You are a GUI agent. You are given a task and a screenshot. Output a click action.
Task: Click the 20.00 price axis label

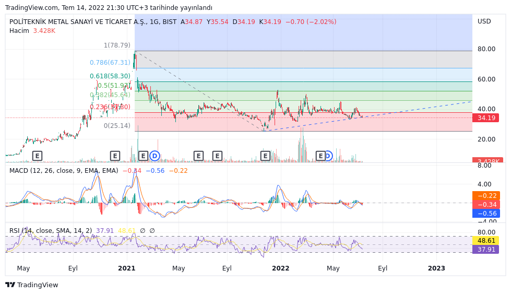(x=486, y=139)
